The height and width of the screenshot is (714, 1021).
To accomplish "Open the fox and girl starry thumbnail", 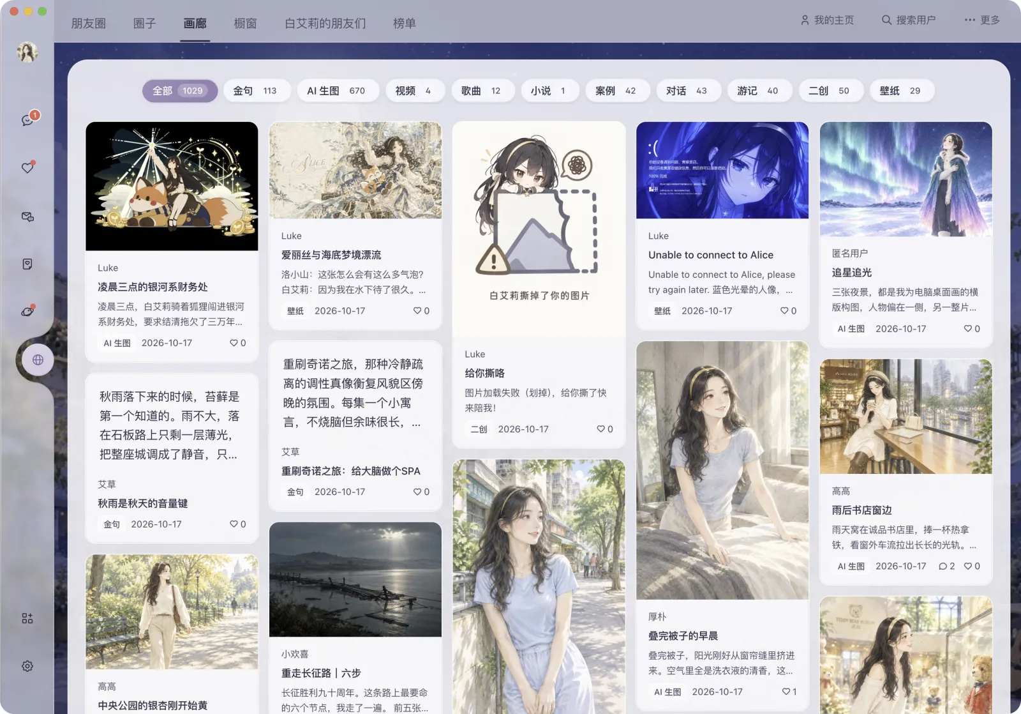I will (172, 186).
